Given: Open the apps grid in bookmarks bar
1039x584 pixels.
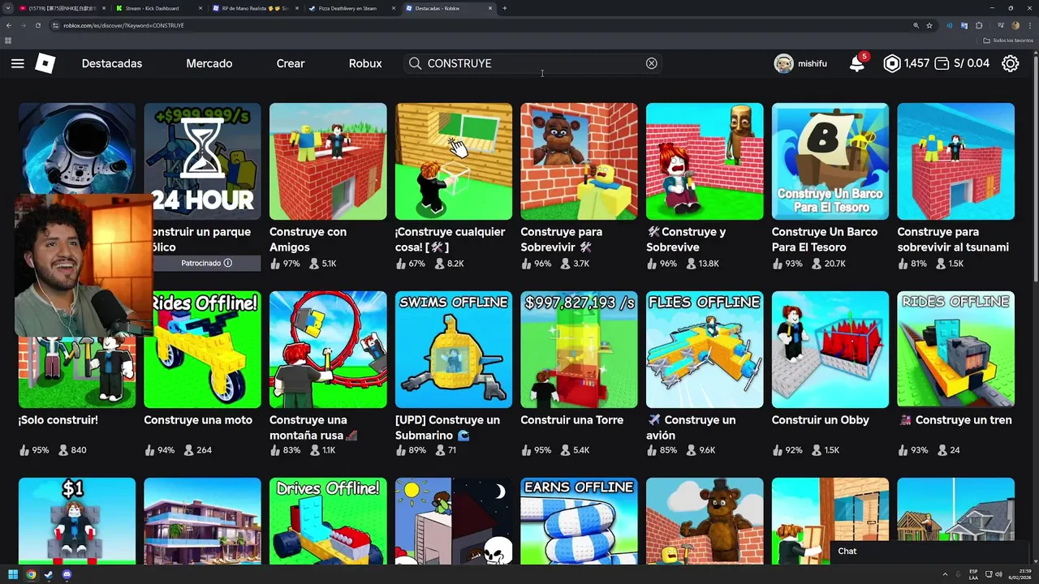Looking at the screenshot, I should (x=8, y=41).
